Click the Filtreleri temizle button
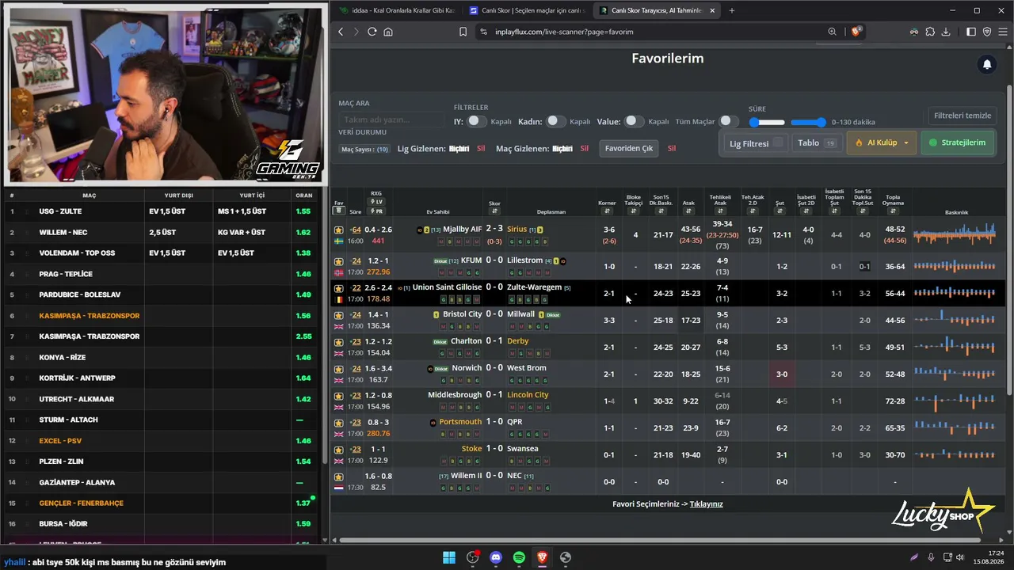Image resolution: width=1014 pixels, height=570 pixels. pyautogui.click(x=963, y=116)
